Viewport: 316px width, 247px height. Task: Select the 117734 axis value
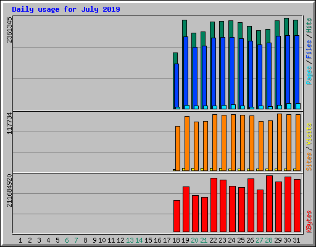pyautogui.click(x=9, y=123)
